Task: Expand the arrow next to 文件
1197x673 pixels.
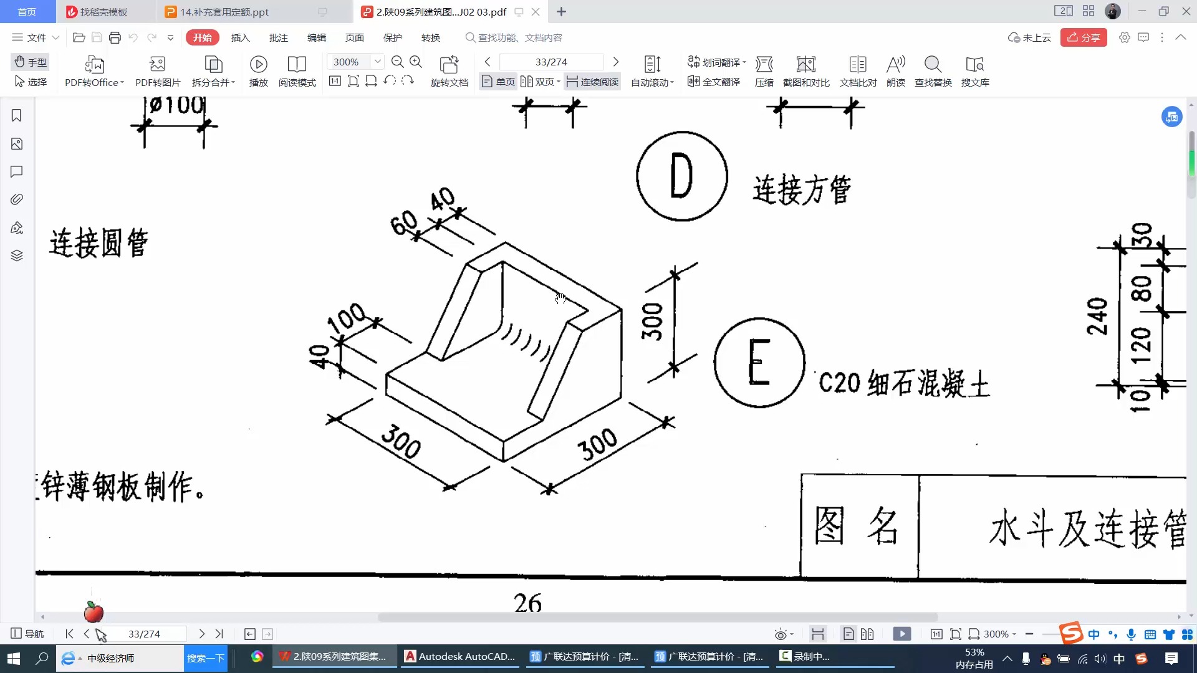Action: (55, 37)
